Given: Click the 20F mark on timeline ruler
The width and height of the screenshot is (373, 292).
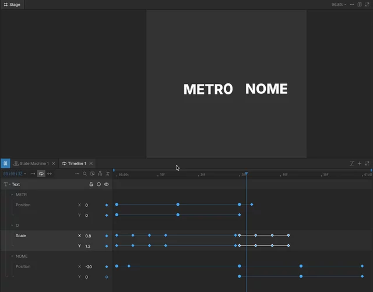Looking at the screenshot, I should coord(202,175).
